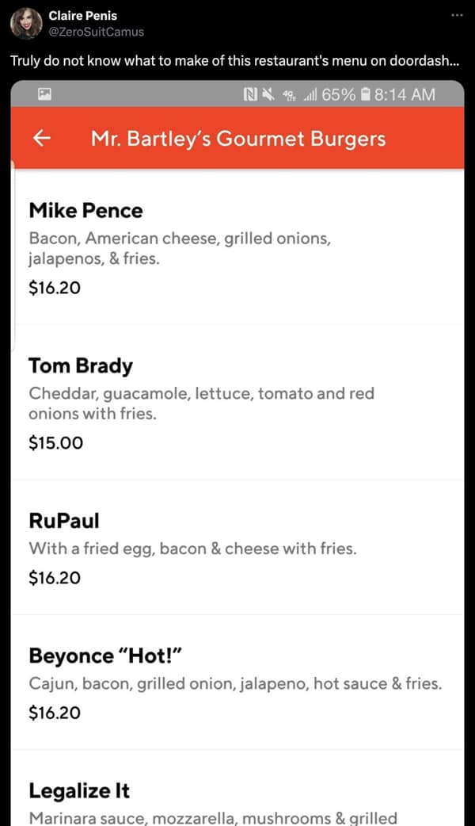This screenshot has width=475, height=826.
Task: Open the Mr. Bartley's Gourmet Burgers title
Action: point(237,137)
